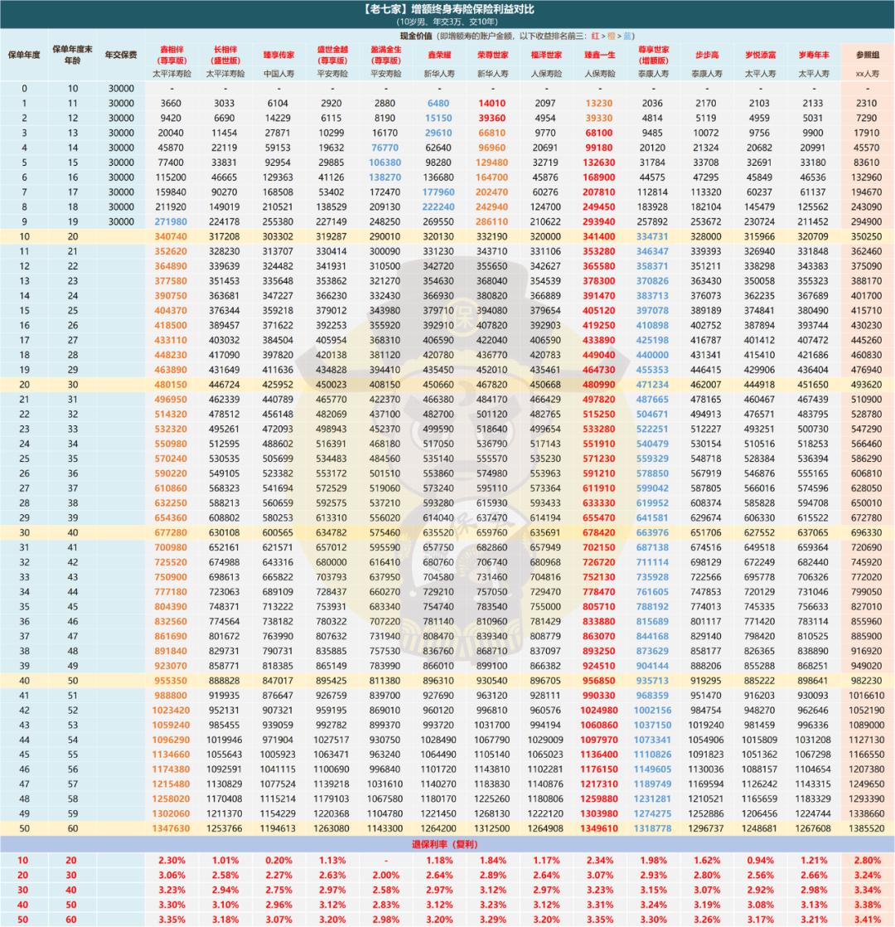The height and width of the screenshot is (927, 895).
Task: Select red cell value 1349610
Action: tap(599, 828)
